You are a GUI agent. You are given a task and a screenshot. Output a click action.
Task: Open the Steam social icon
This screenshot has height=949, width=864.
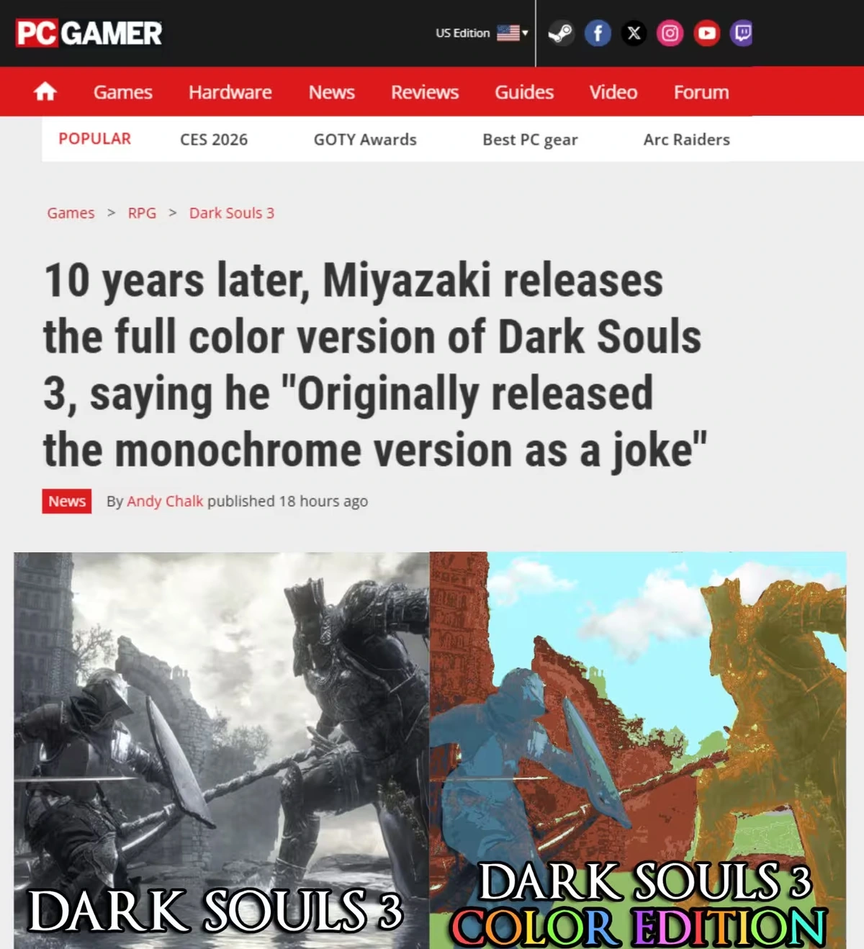pos(561,33)
